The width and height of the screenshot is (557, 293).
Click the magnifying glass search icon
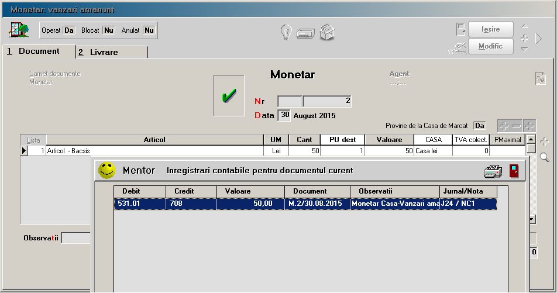click(x=544, y=157)
